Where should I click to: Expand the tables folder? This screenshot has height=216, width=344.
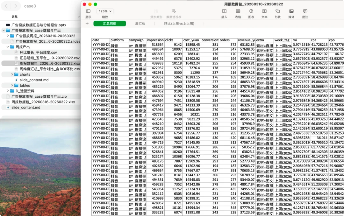tap(12, 86)
